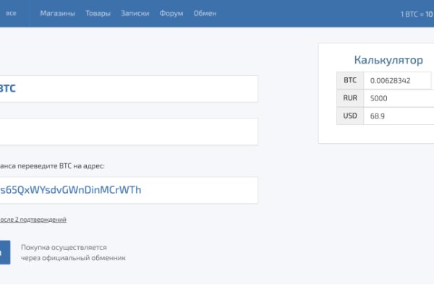Open the Магазины menu item

pos(57,14)
